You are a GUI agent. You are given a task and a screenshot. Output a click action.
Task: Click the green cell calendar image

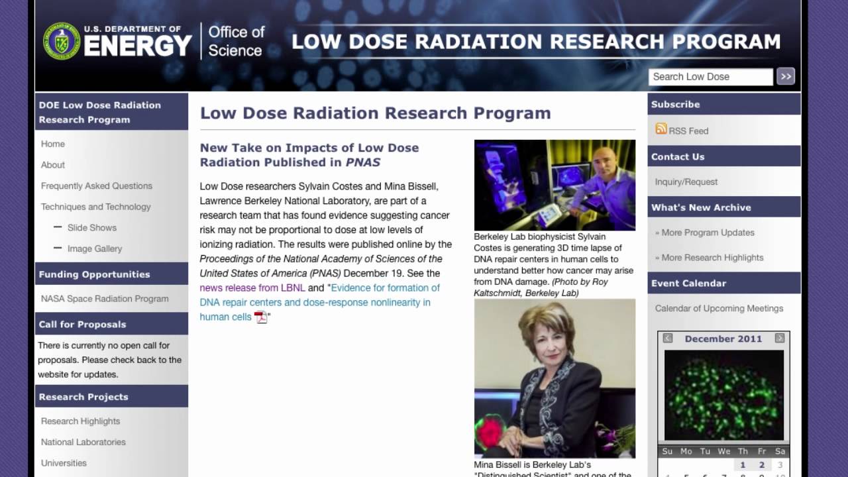pyautogui.click(x=724, y=396)
